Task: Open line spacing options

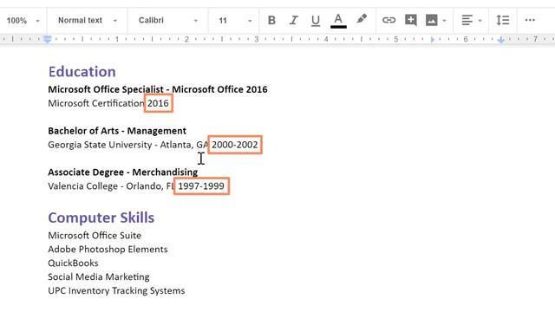Action: 503,20
